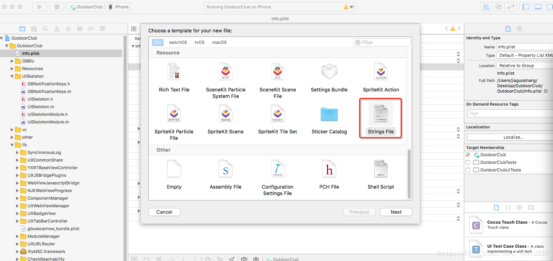Run the project with the play button
Viewport: 553px width, 261px height.
(x=39, y=7)
